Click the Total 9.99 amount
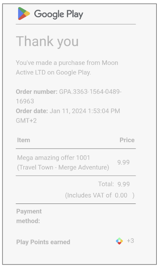 click(123, 184)
